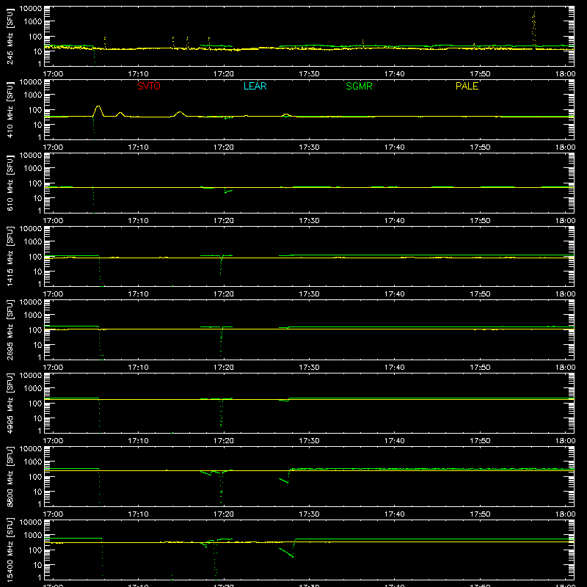Image resolution: width=587 pixels, height=587 pixels.
Task: Click the 410 MHz bump near 17:15
Action: (x=180, y=114)
